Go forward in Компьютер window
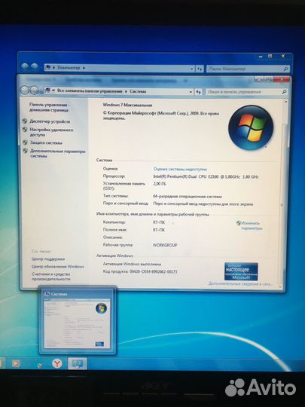305x407 pixels. pos(35,67)
